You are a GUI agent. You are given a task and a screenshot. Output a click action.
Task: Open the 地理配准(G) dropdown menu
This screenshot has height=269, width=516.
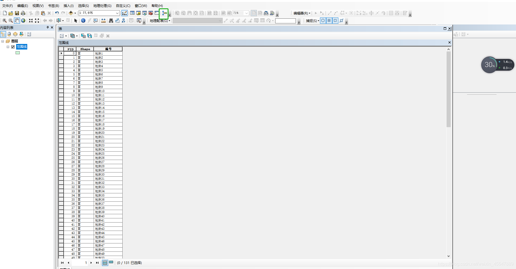pyautogui.click(x=160, y=21)
